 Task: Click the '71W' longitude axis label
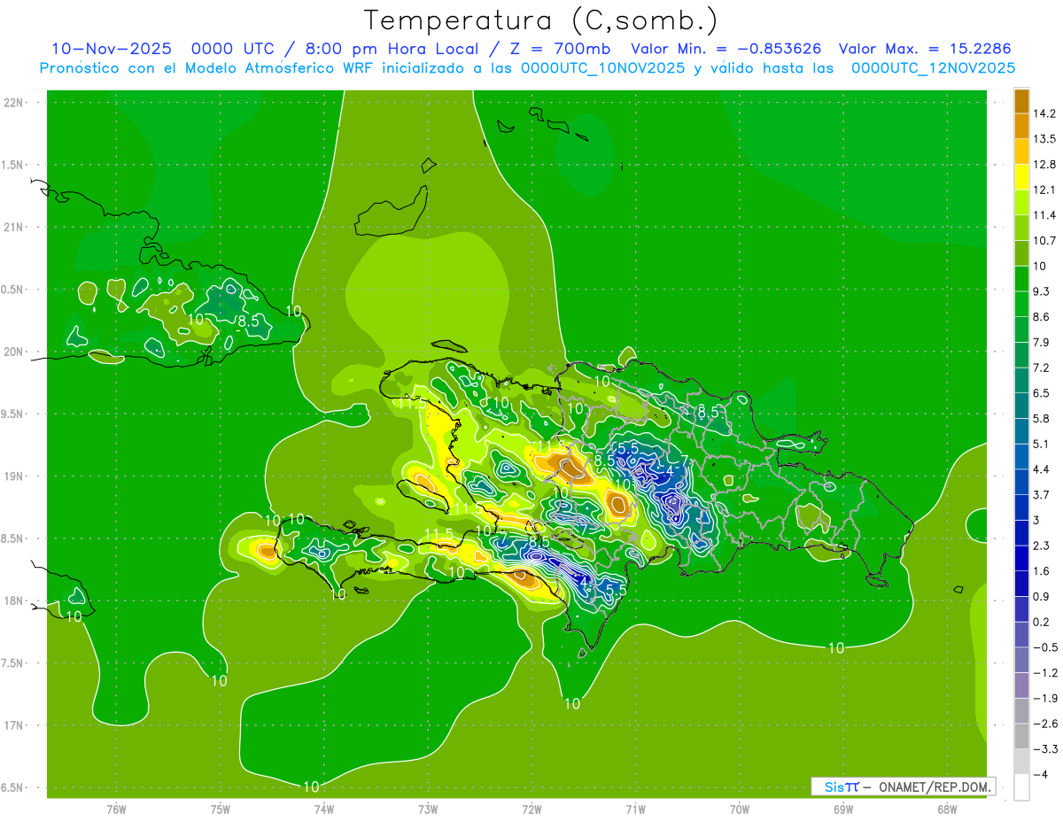pos(635,808)
